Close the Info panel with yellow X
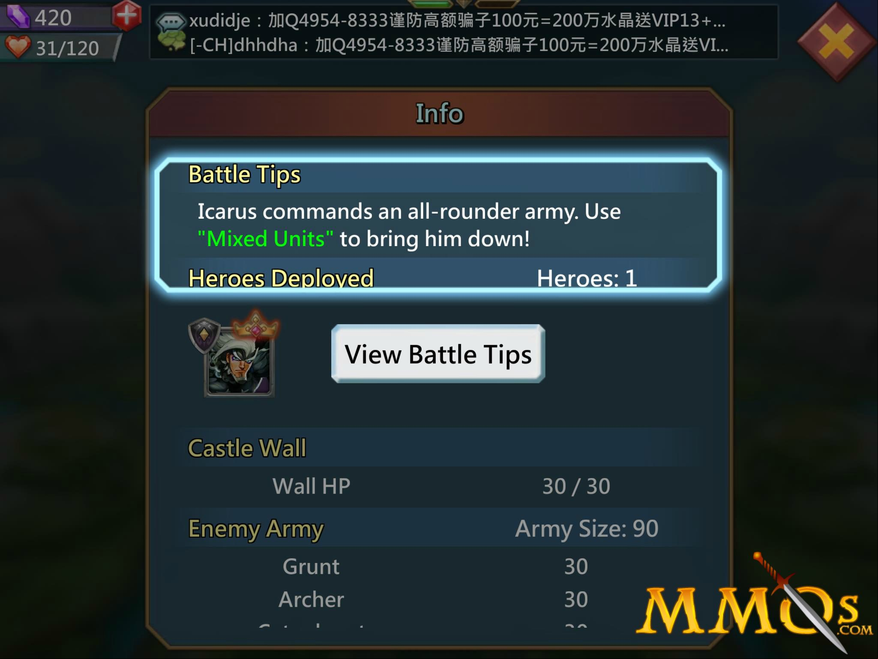The height and width of the screenshot is (659, 878). [x=837, y=42]
